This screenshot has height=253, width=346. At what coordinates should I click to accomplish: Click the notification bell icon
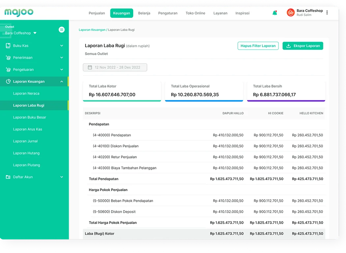click(274, 13)
